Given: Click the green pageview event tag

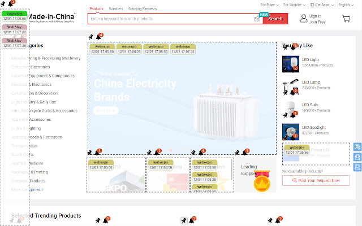Looking at the screenshot, I should pos(14,16).
